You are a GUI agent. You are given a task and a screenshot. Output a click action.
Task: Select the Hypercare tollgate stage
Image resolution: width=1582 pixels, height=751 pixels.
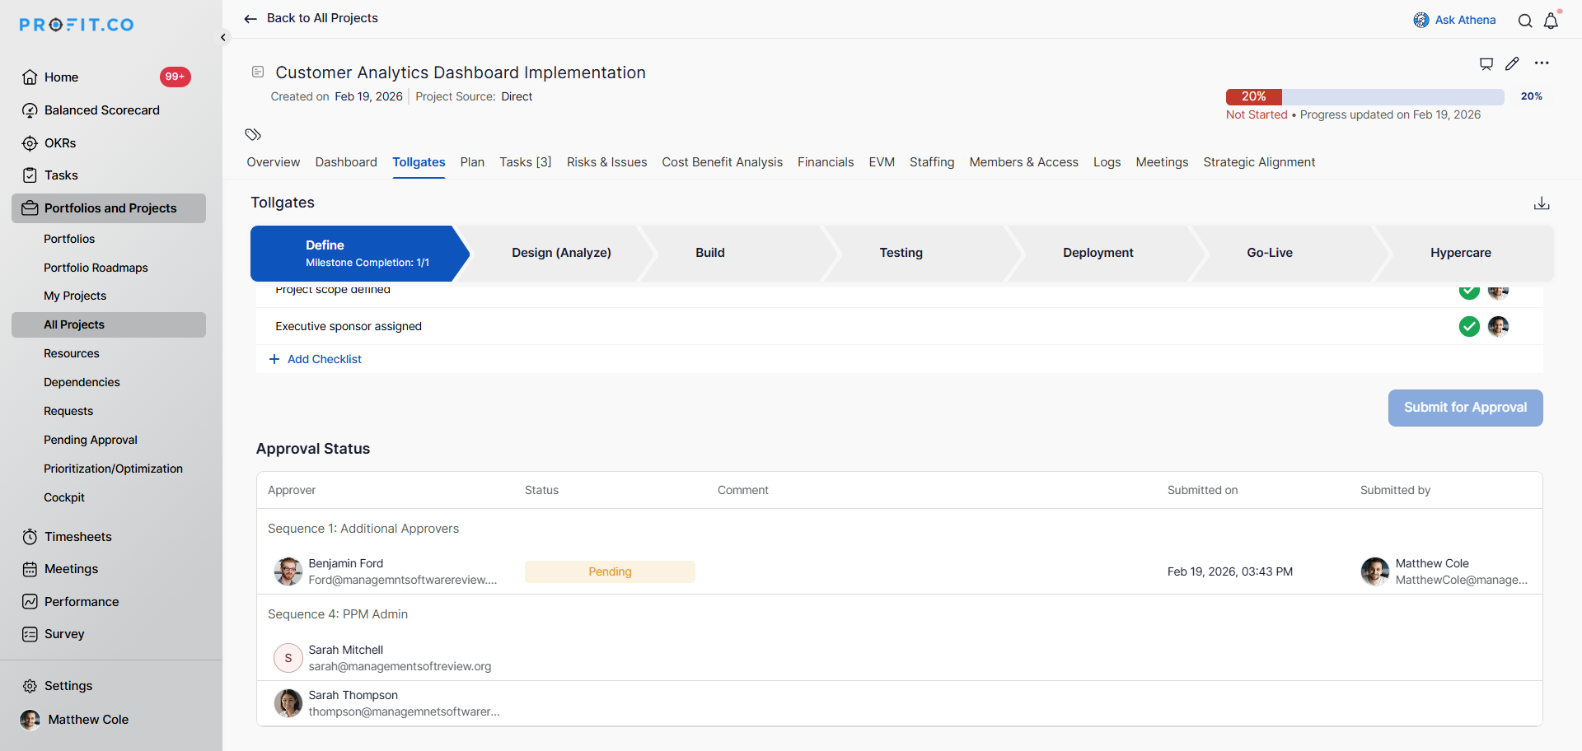point(1460,253)
